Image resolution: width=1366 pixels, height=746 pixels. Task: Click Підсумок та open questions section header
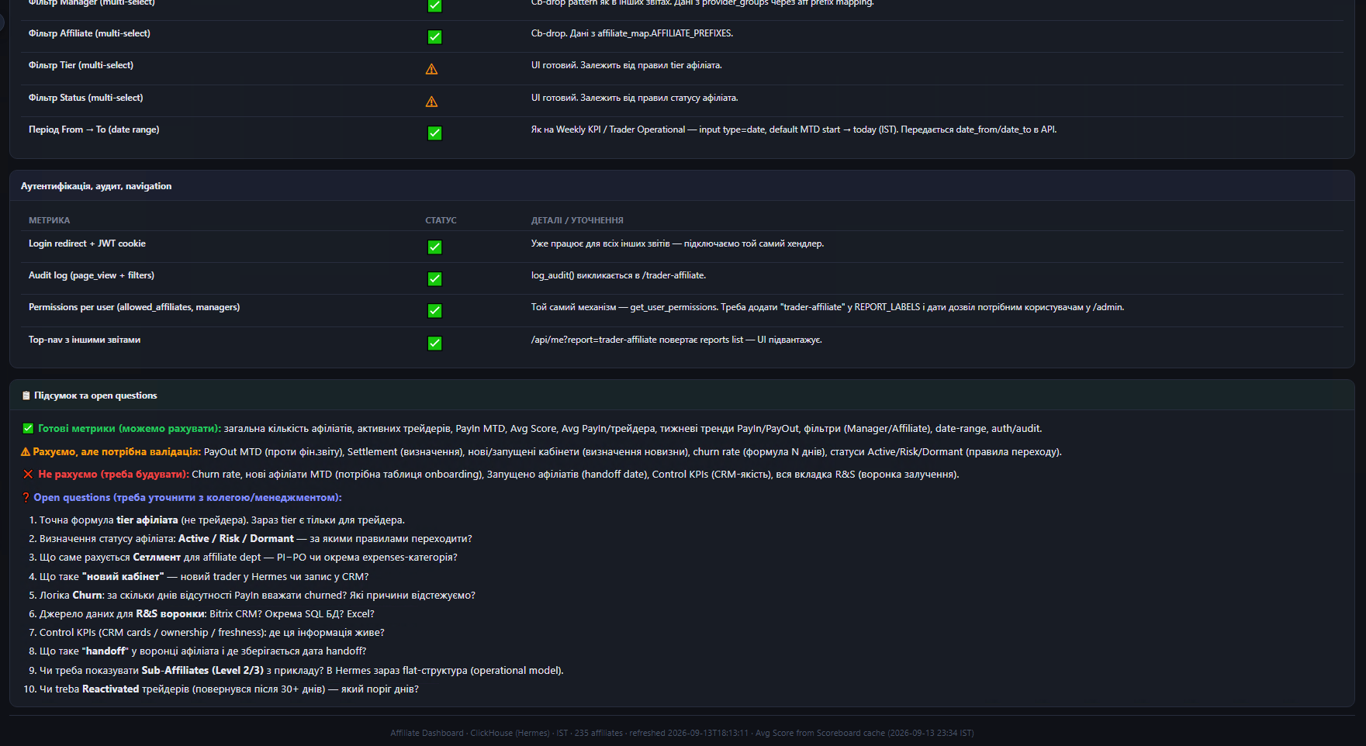tap(95, 395)
